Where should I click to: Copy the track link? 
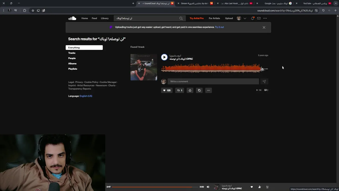(199, 90)
